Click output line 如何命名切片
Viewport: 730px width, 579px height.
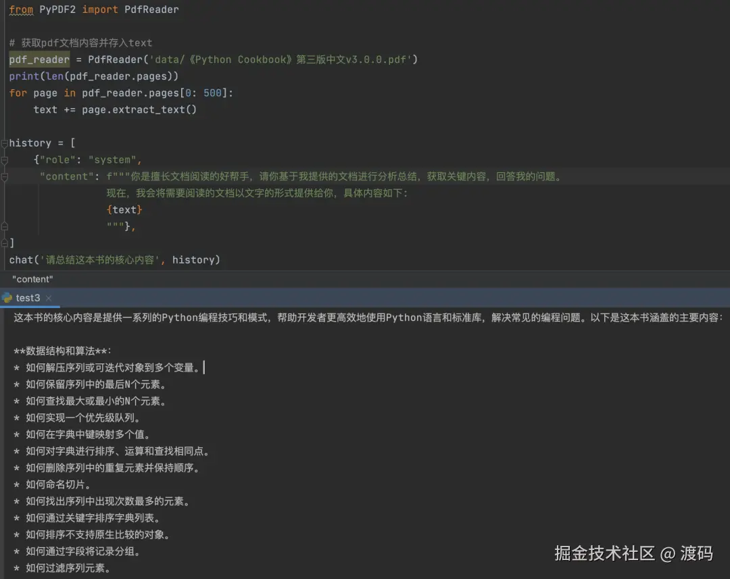[x=52, y=484]
